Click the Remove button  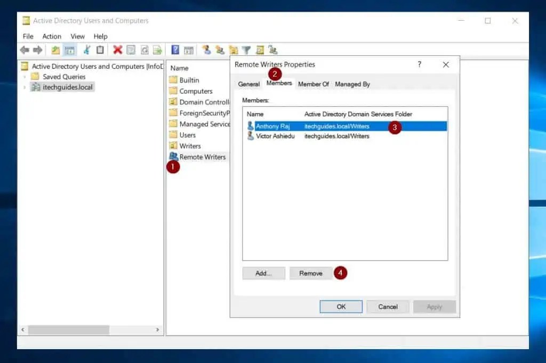[x=311, y=273]
